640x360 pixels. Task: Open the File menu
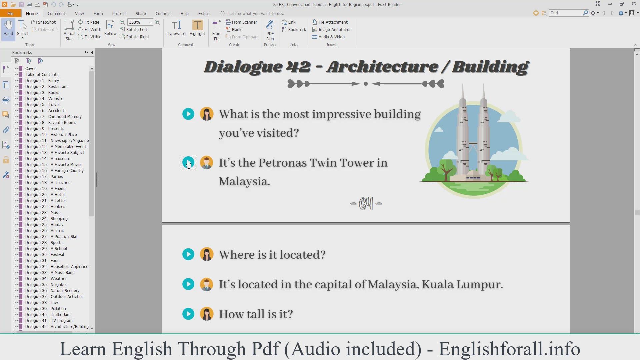coord(10,13)
